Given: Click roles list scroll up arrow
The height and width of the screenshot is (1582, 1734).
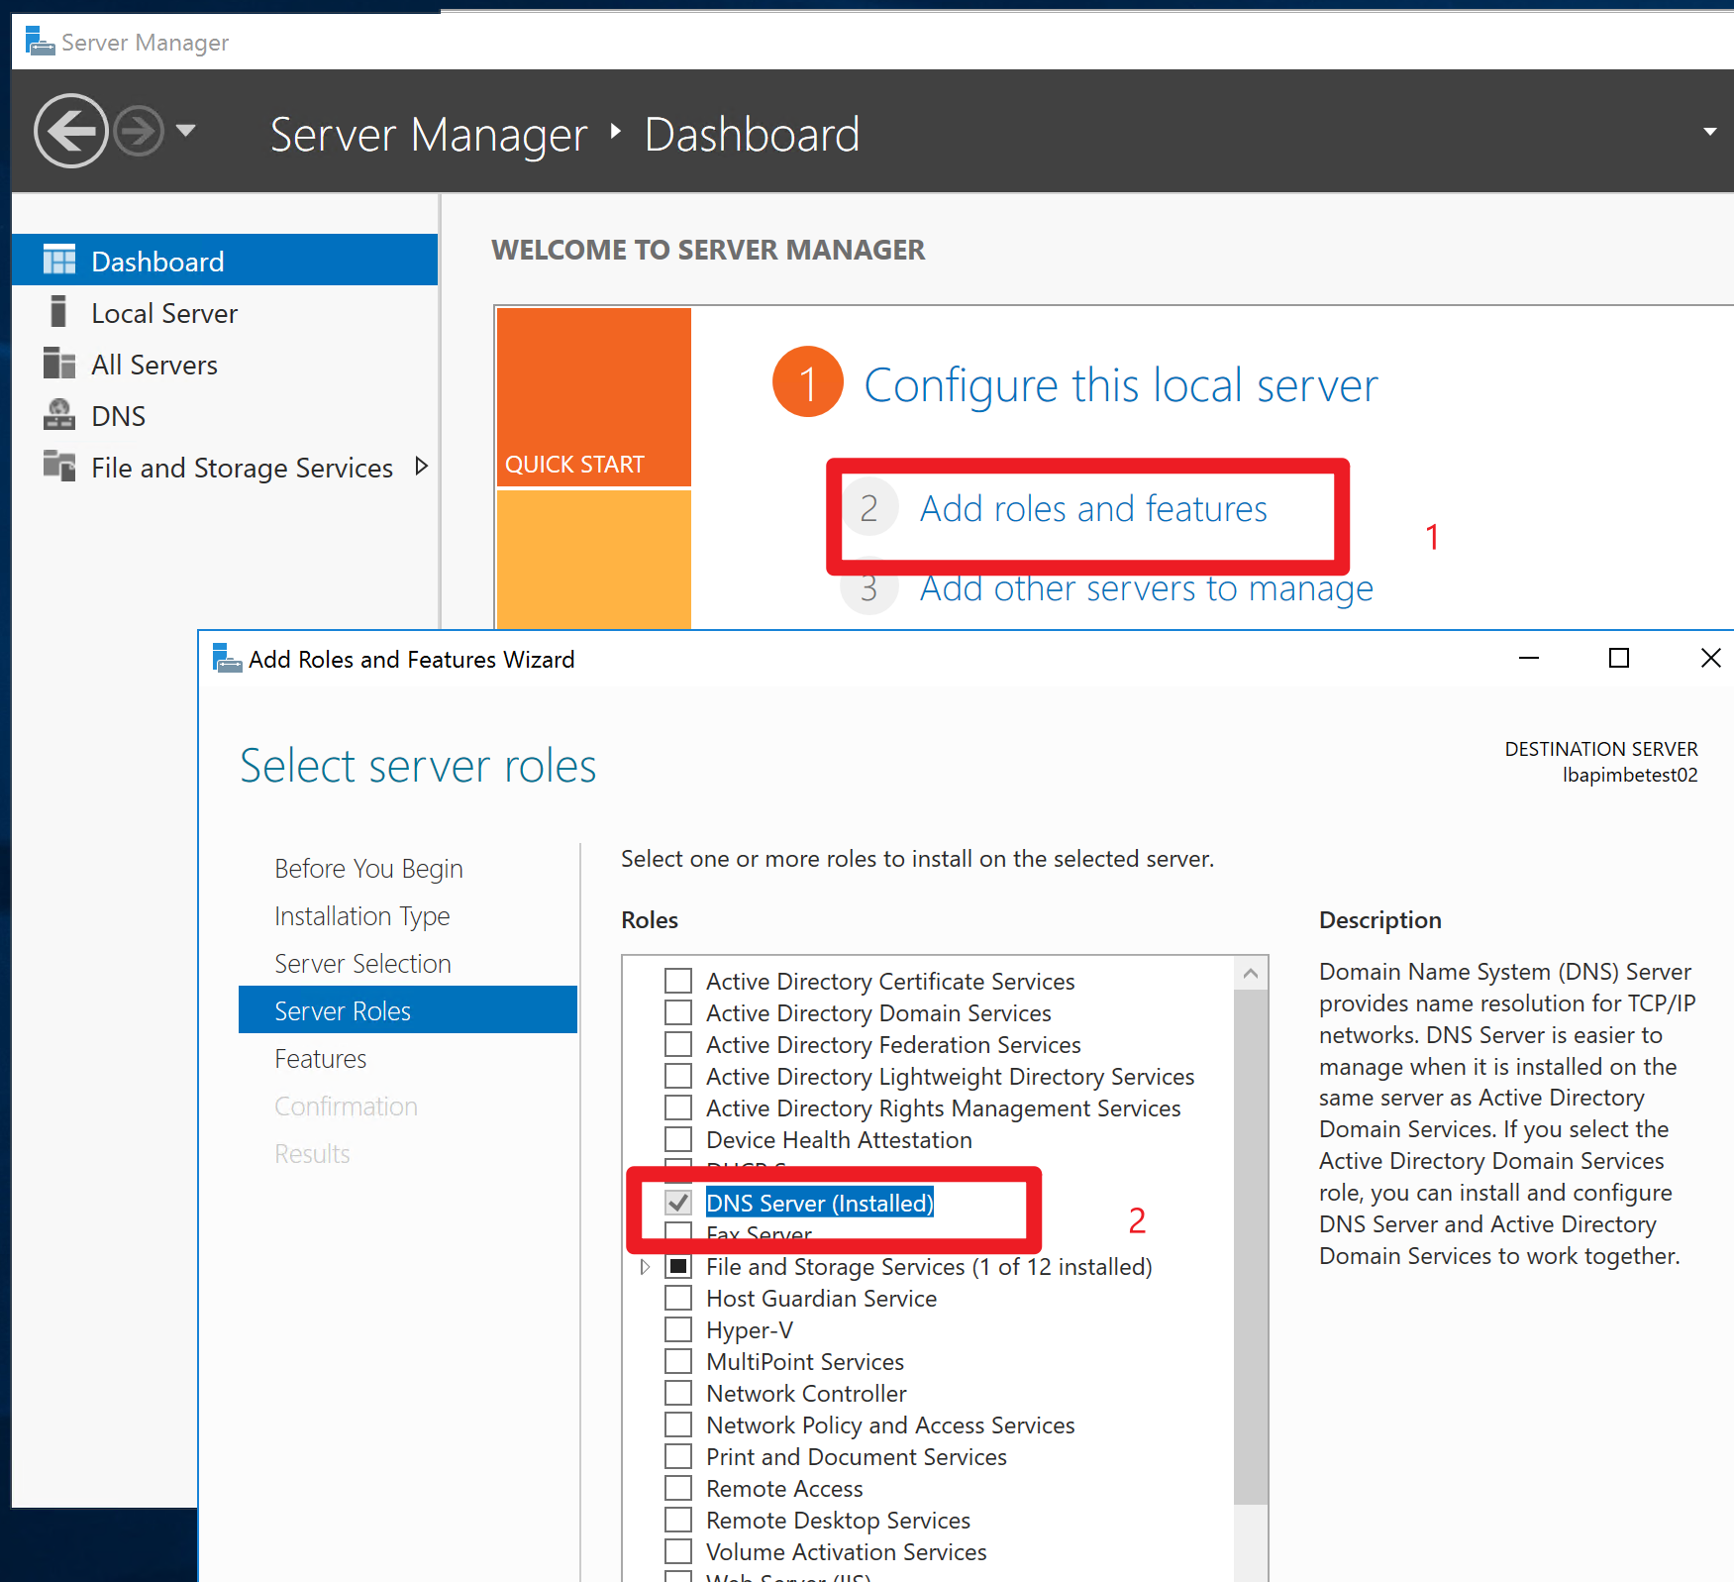Looking at the screenshot, I should (1251, 973).
